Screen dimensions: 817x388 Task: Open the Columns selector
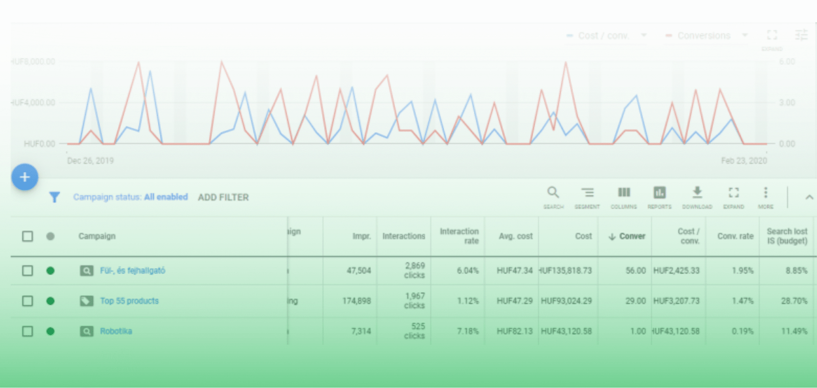(624, 198)
